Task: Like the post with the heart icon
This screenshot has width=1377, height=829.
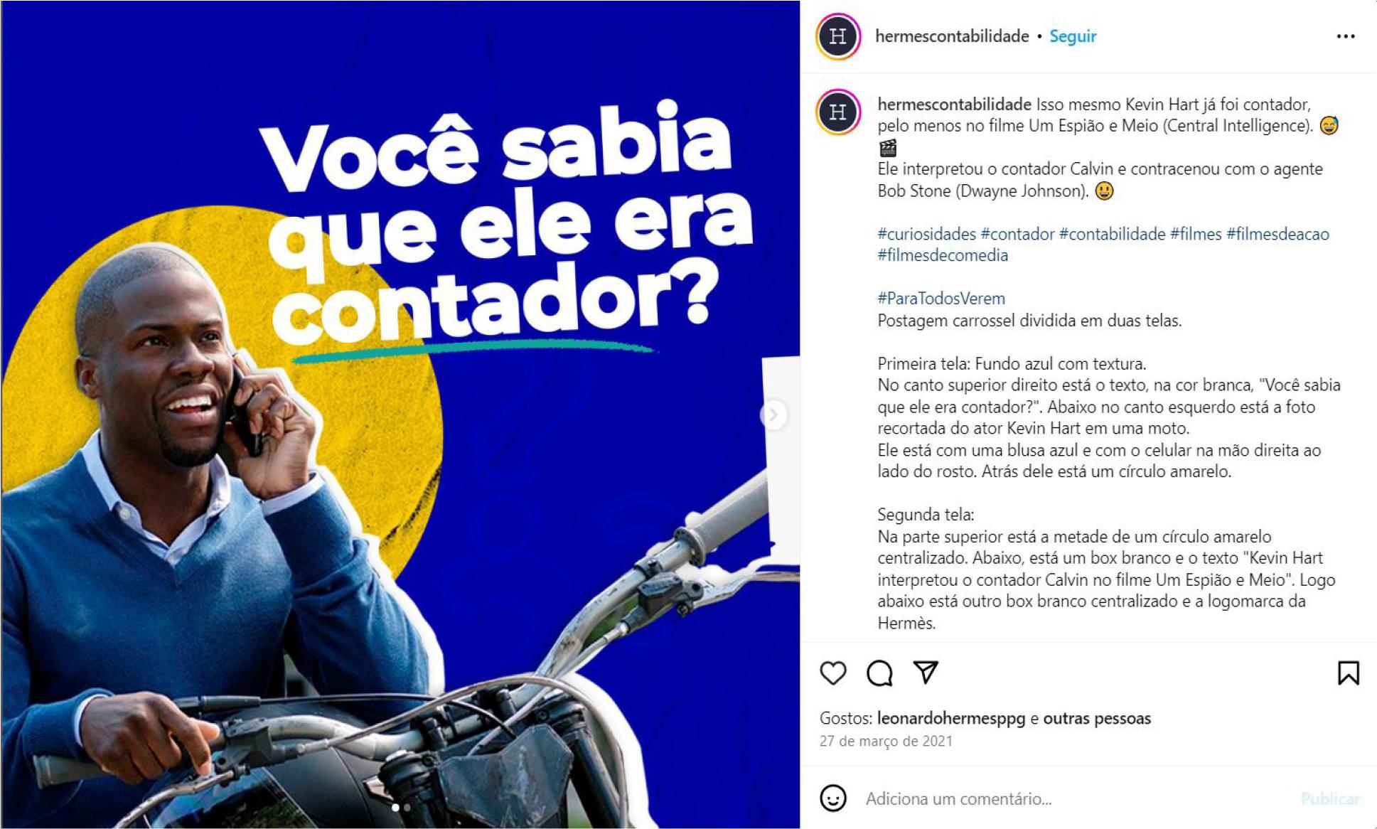Action: pyautogui.click(x=832, y=673)
